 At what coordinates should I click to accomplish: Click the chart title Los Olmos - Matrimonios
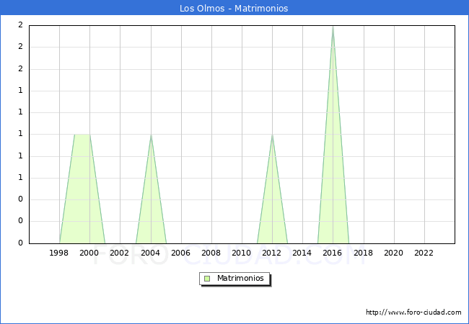click(234, 9)
